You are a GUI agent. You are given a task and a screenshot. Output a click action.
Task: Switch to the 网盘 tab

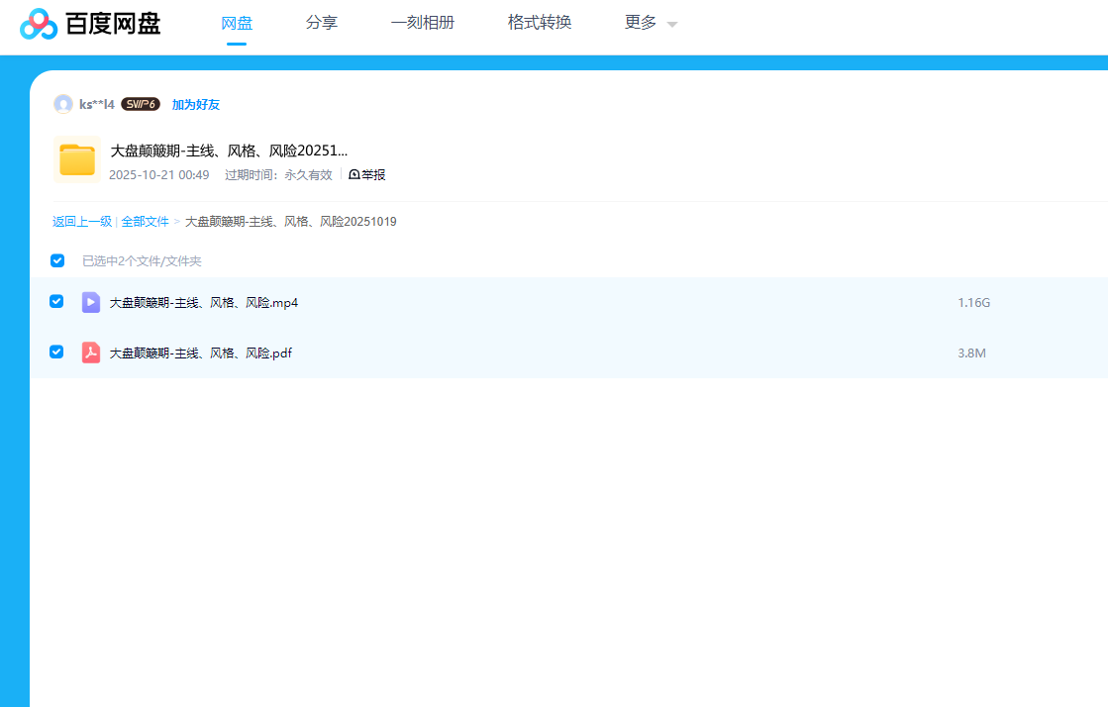click(x=237, y=23)
